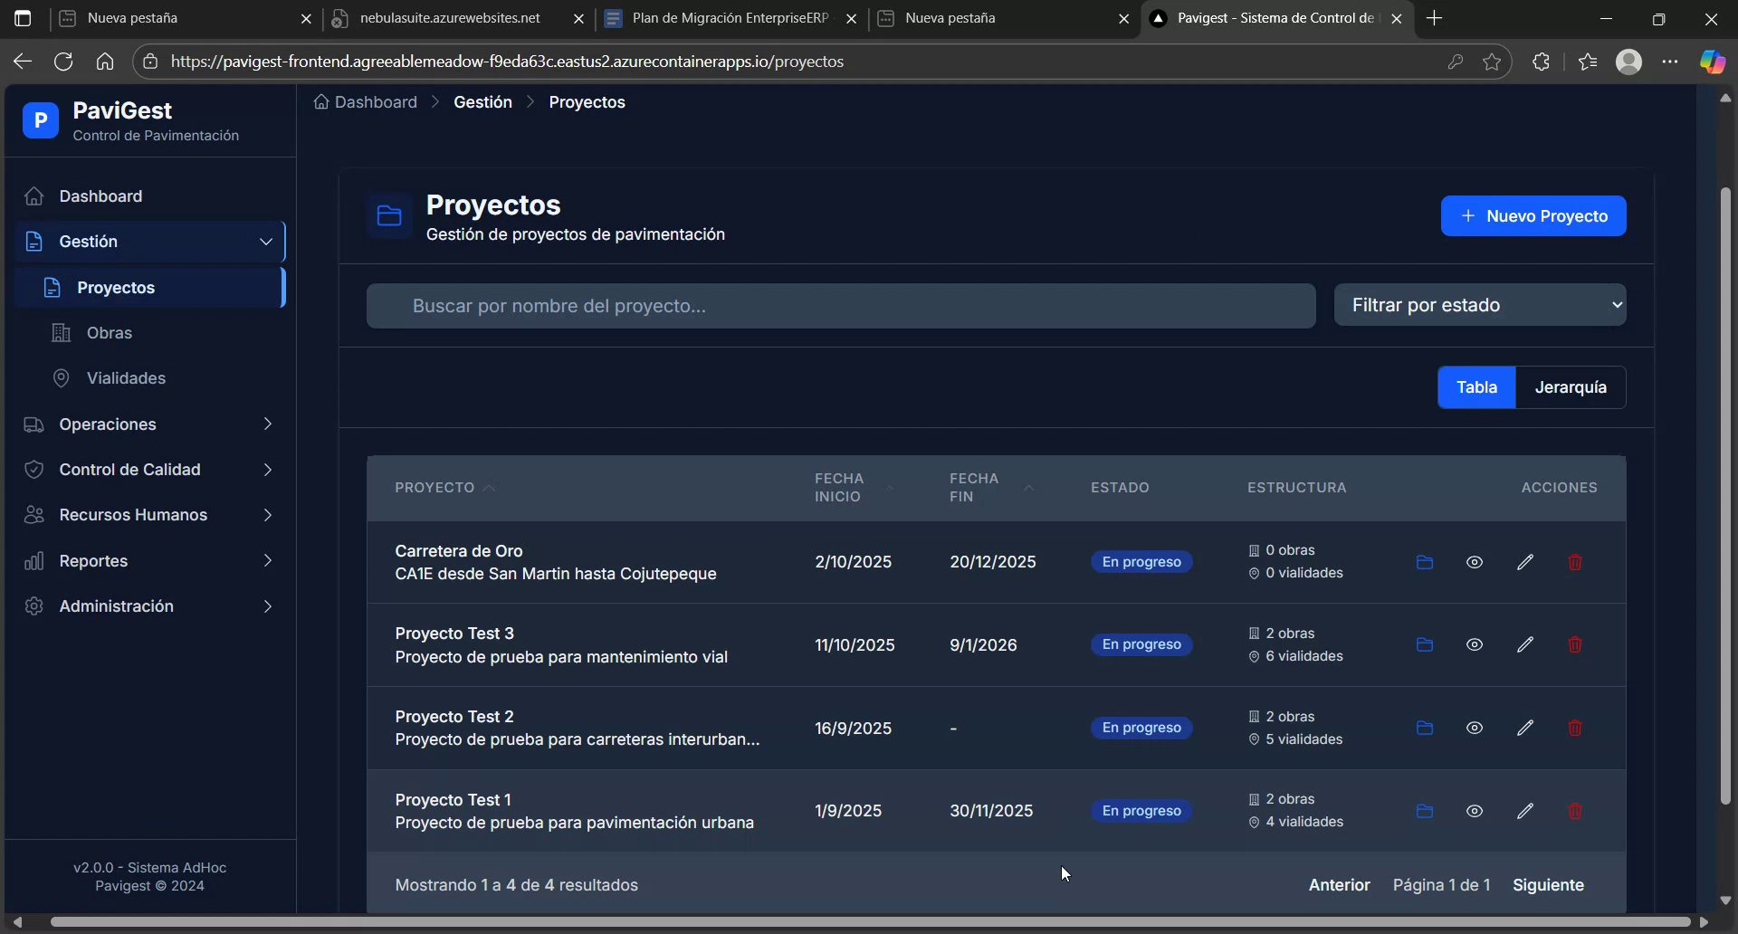Click the project search field
Viewport: 1738px width, 934px height.
coord(840,306)
